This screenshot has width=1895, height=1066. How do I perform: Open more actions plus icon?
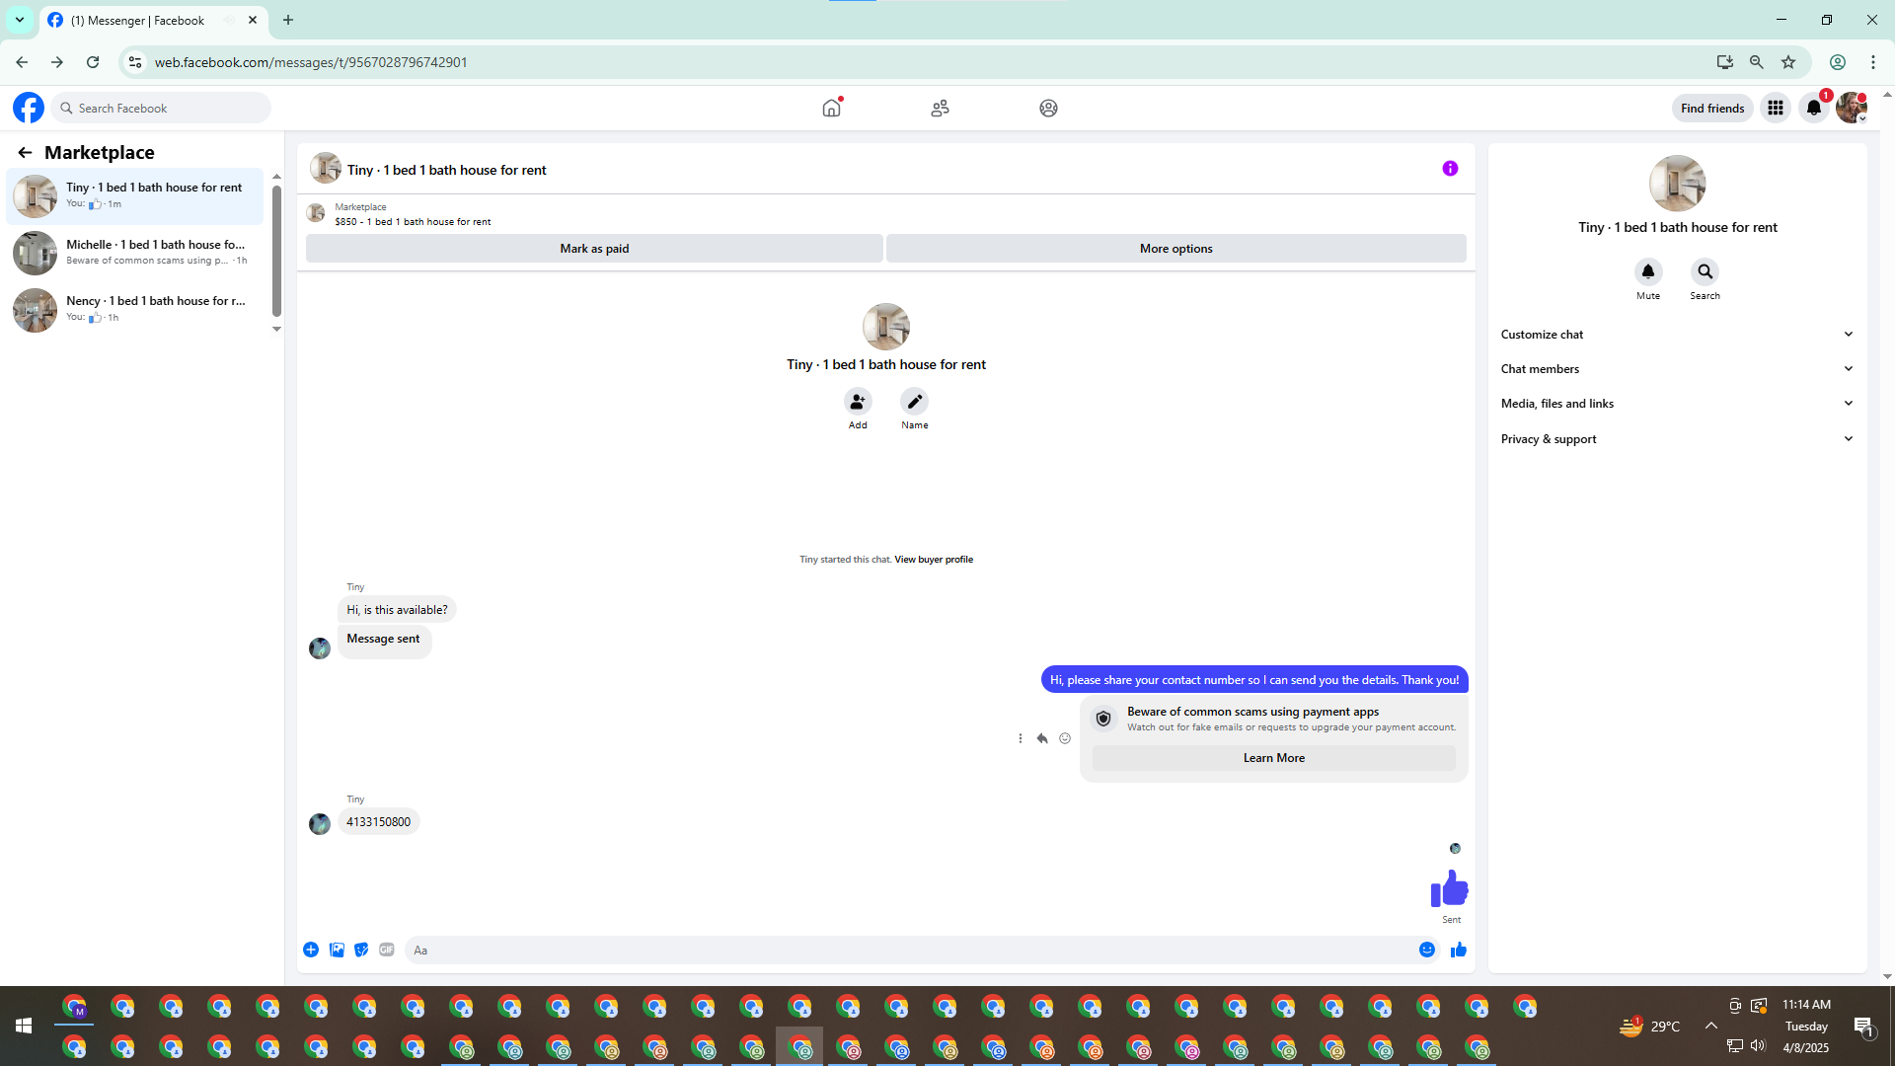coord(311,950)
